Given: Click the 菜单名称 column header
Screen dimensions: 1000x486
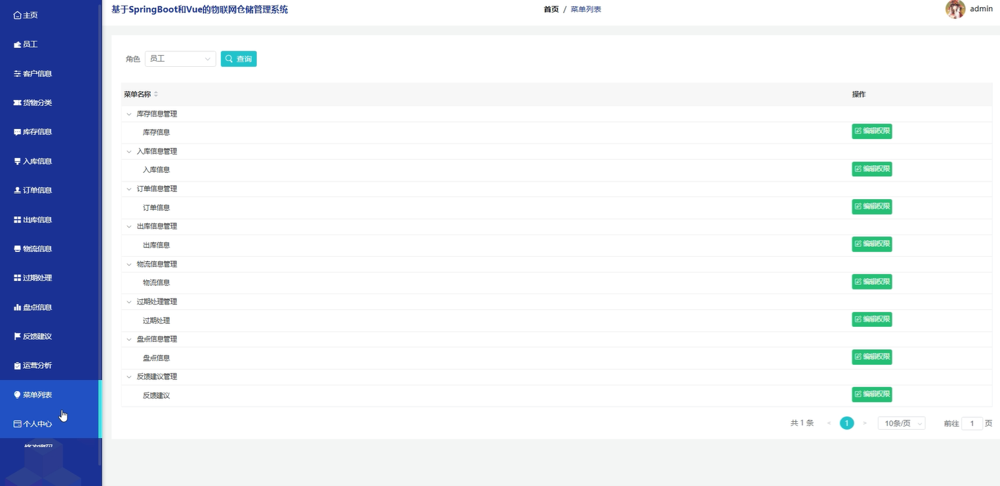Looking at the screenshot, I should (x=137, y=94).
